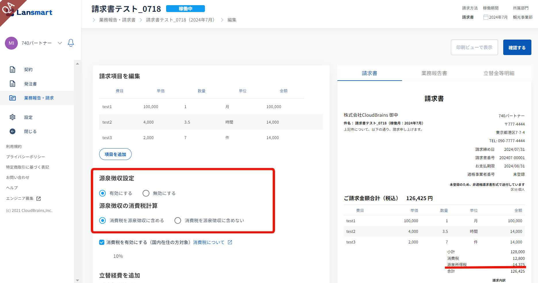Click the 閉じる back arrow icon
Image resolution: width=538 pixels, height=283 pixels.
point(13,131)
